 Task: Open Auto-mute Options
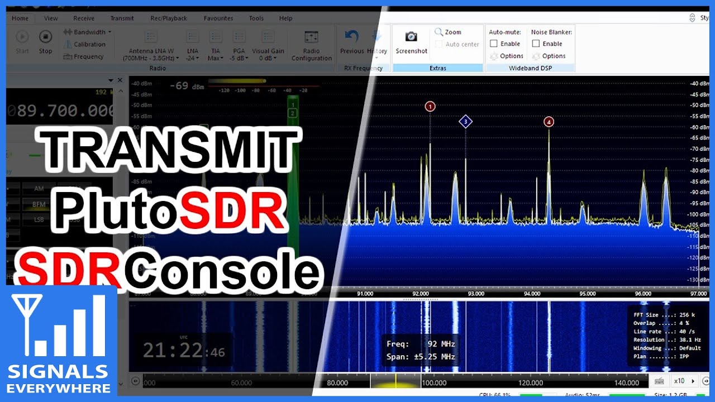coord(507,56)
